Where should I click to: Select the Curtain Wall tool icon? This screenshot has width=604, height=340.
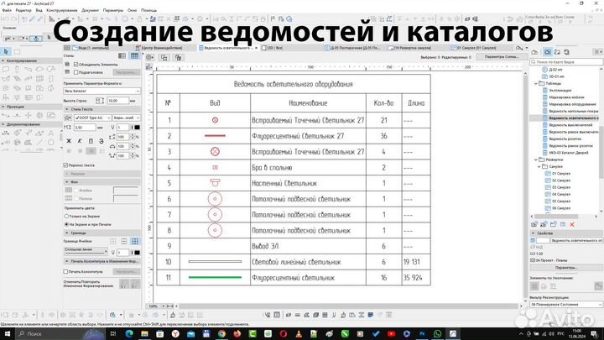pyautogui.click(x=39, y=79)
